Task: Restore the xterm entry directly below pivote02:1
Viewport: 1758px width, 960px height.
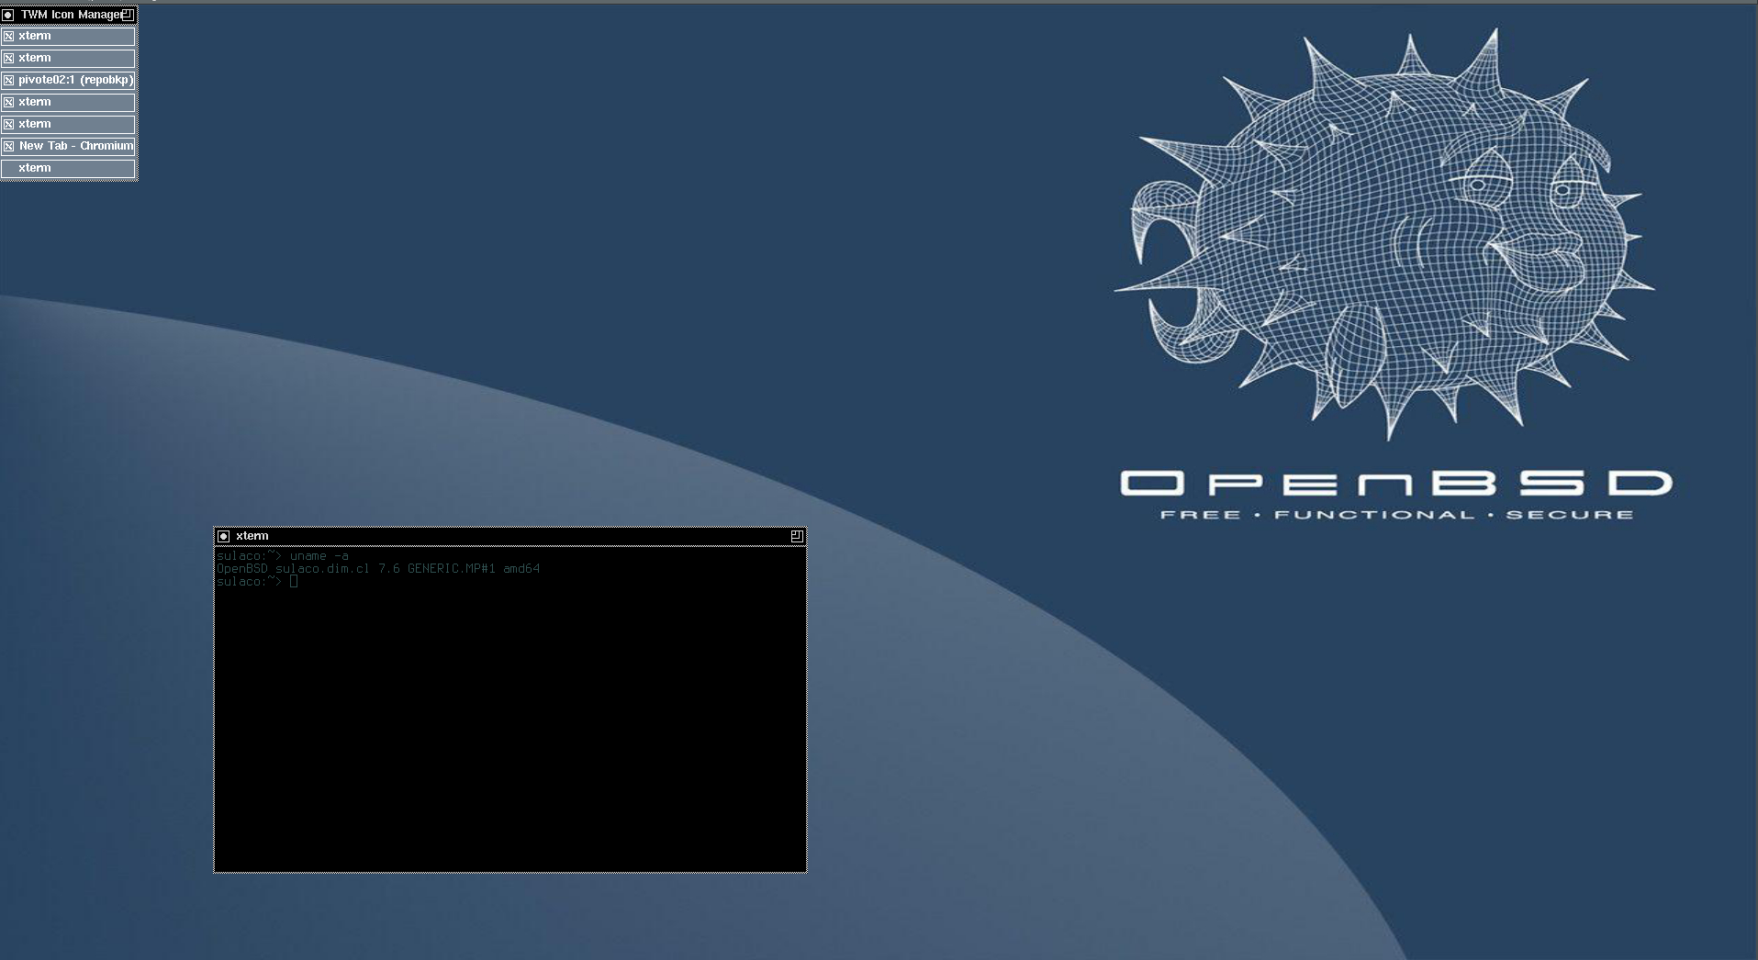Action: click(x=69, y=102)
